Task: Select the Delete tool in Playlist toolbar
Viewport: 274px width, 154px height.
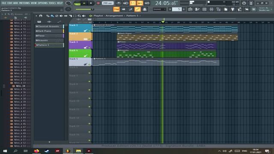Action: [x=57, y=16]
